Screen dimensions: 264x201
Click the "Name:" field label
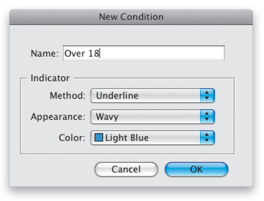click(x=44, y=53)
